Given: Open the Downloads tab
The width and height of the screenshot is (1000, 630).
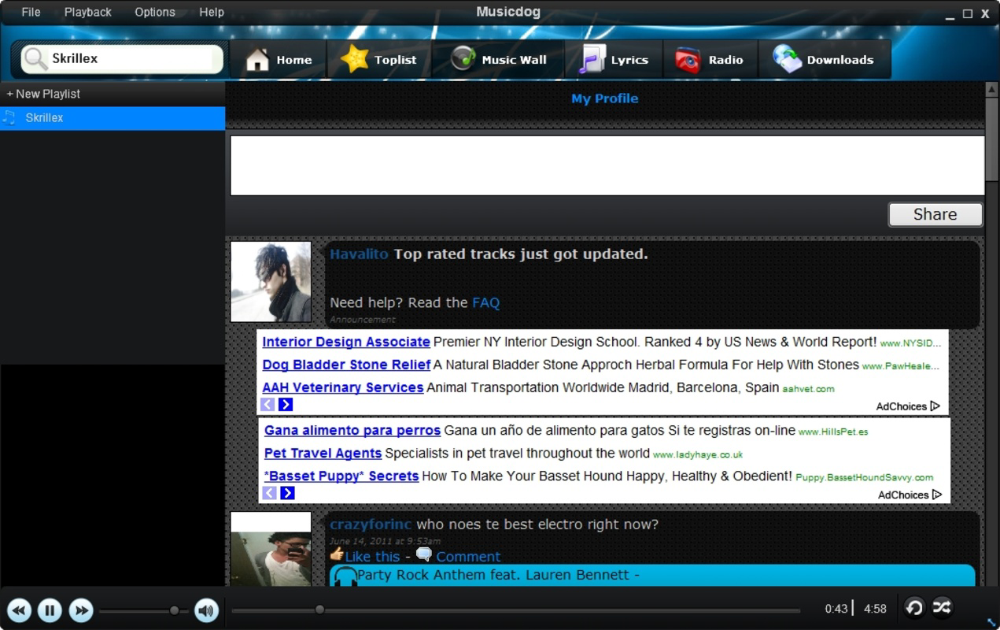Looking at the screenshot, I should pyautogui.click(x=824, y=60).
